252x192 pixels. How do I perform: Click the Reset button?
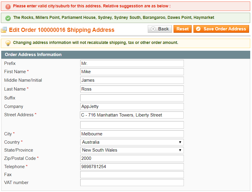tap(182, 29)
